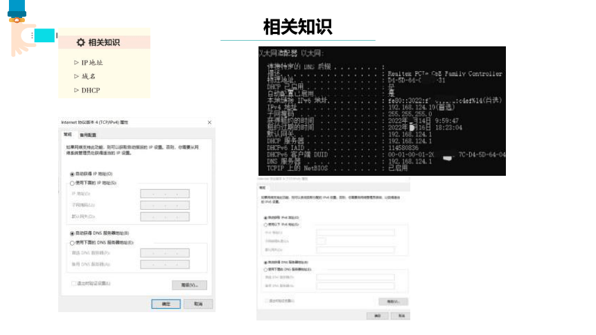Click the gear icon beside 相关知识
596x335 pixels.
[x=80, y=42]
